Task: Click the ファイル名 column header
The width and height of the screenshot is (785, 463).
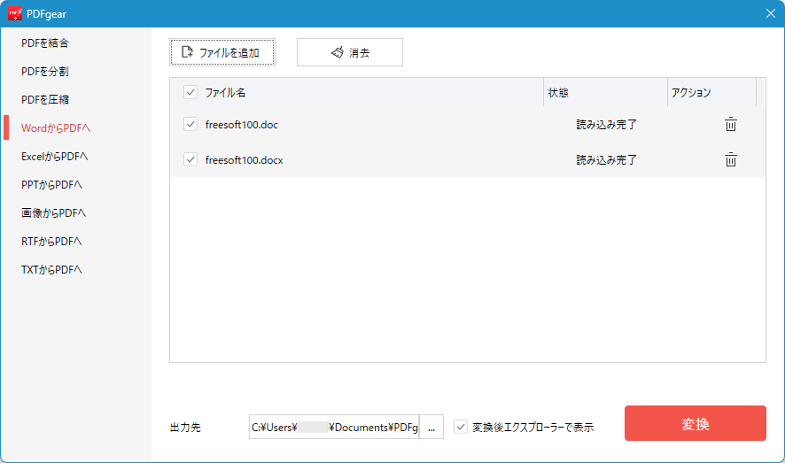Action: coord(356,92)
